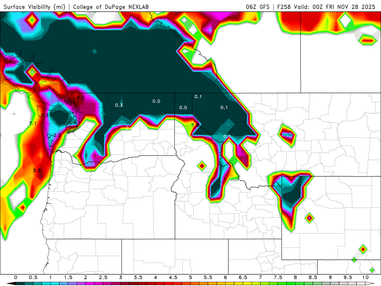Screen dimensions: 381x286
Task: Click the "Surface Visibility (mi)" title text
Action: click(x=34, y=7)
